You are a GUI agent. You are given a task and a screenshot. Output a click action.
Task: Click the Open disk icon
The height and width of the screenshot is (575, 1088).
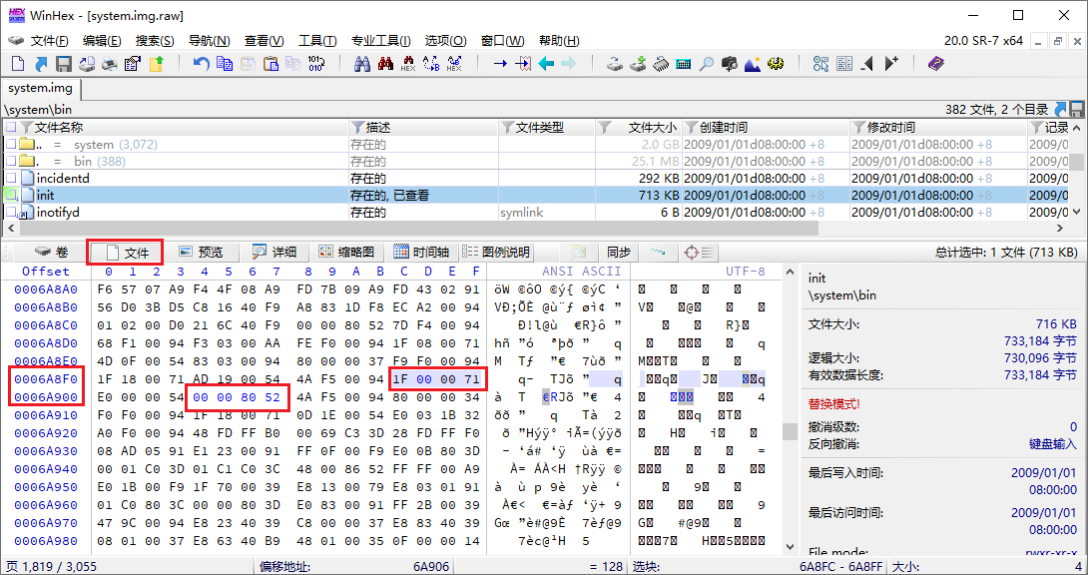pyautogui.click(x=615, y=64)
